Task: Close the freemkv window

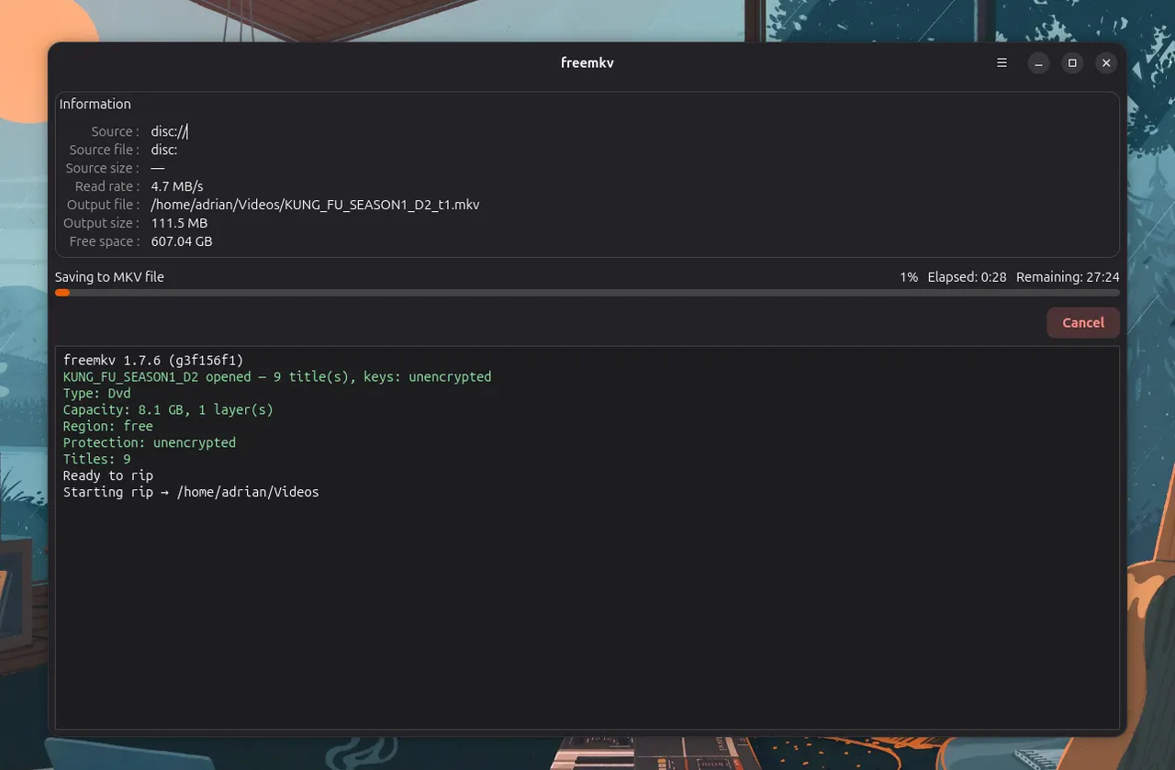Action: tap(1106, 63)
